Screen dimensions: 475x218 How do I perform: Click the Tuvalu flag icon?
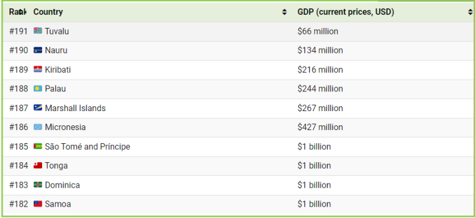click(38, 31)
